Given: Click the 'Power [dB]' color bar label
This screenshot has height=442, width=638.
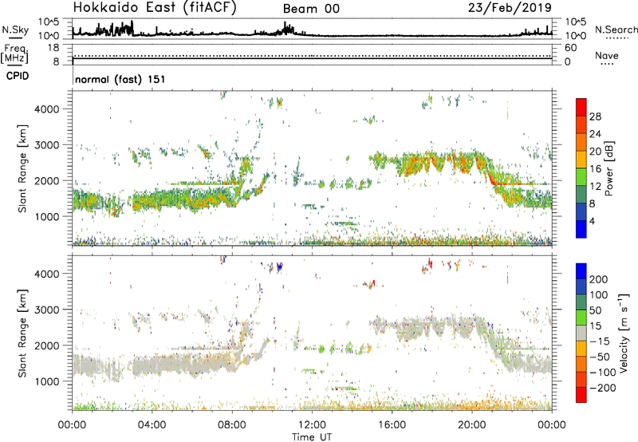Looking at the screenshot, I should tap(608, 168).
